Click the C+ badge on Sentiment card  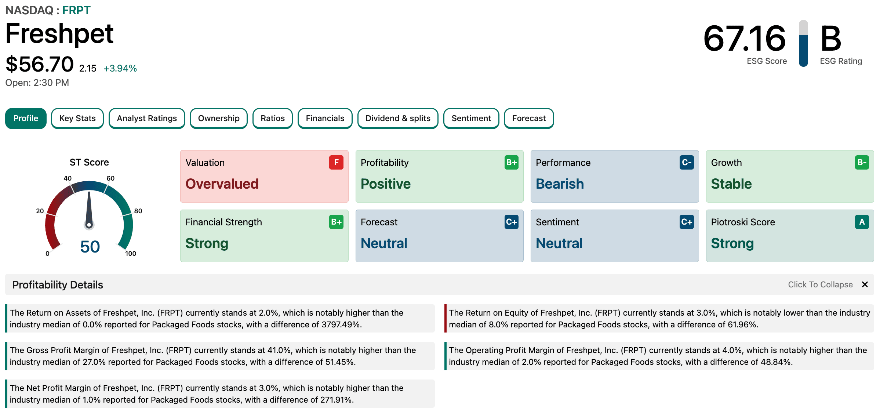coord(686,222)
